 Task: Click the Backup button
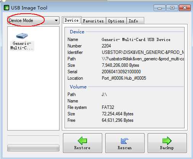coord(167,143)
